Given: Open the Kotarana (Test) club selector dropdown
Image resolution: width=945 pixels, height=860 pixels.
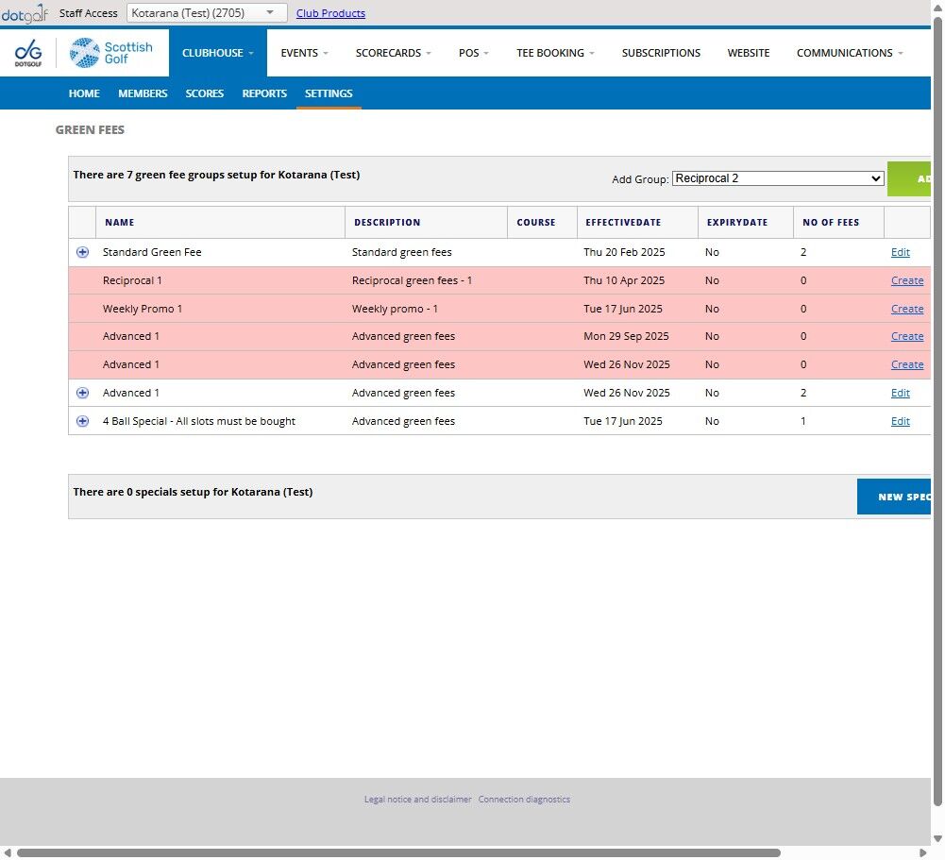Looking at the screenshot, I should (x=207, y=12).
